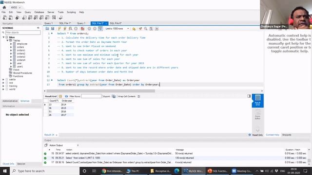
Task: Open the File menu
Action: pos(3,12)
